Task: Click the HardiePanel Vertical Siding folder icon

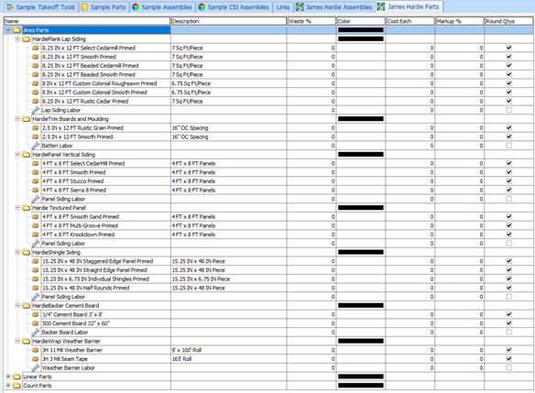Action: coord(27,154)
